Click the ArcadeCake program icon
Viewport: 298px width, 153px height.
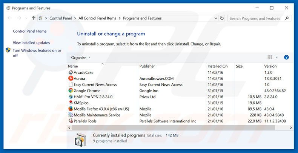tap(71, 72)
